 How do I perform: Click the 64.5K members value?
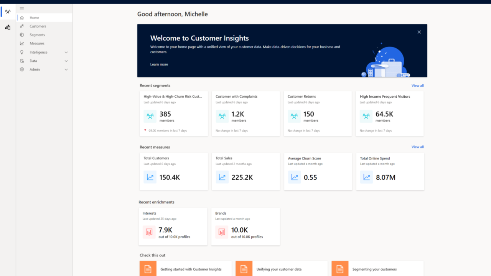point(384,114)
